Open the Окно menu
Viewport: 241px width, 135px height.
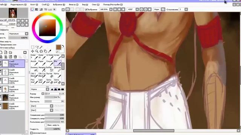point(96,4)
